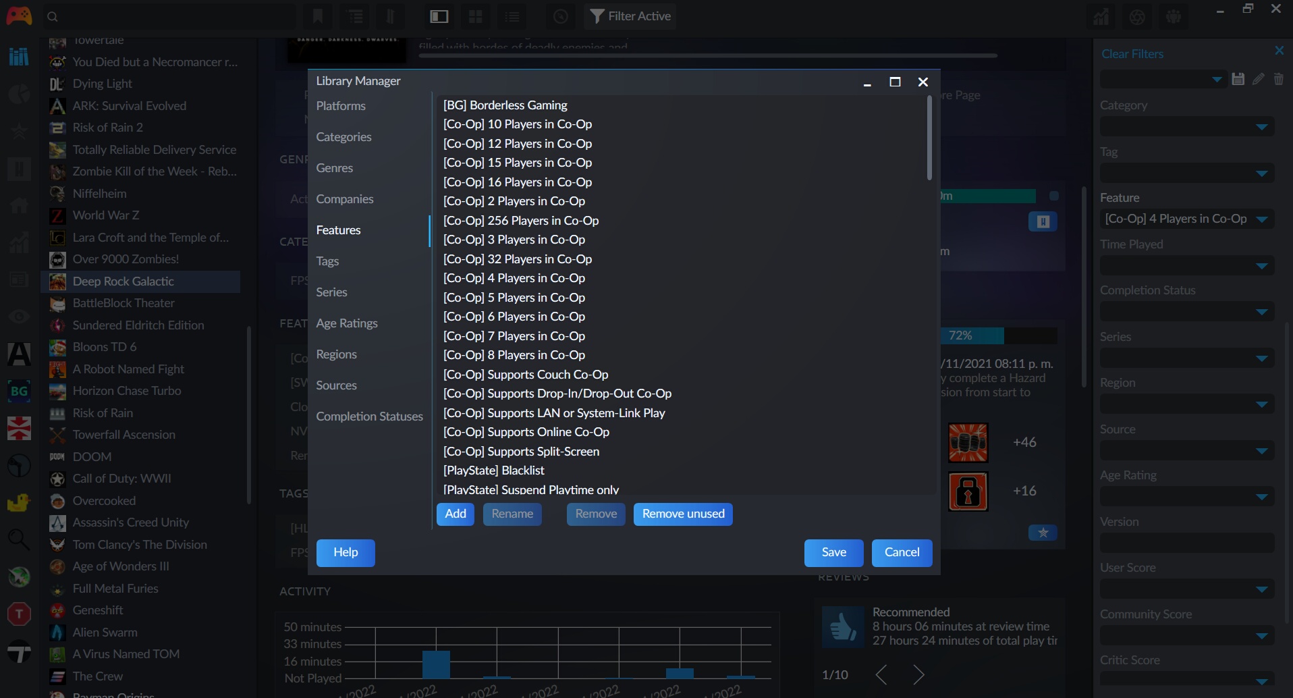This screenshot has height=698, width=1293.
Task: Switch to List view icon
Action: (x=512, y=16)
